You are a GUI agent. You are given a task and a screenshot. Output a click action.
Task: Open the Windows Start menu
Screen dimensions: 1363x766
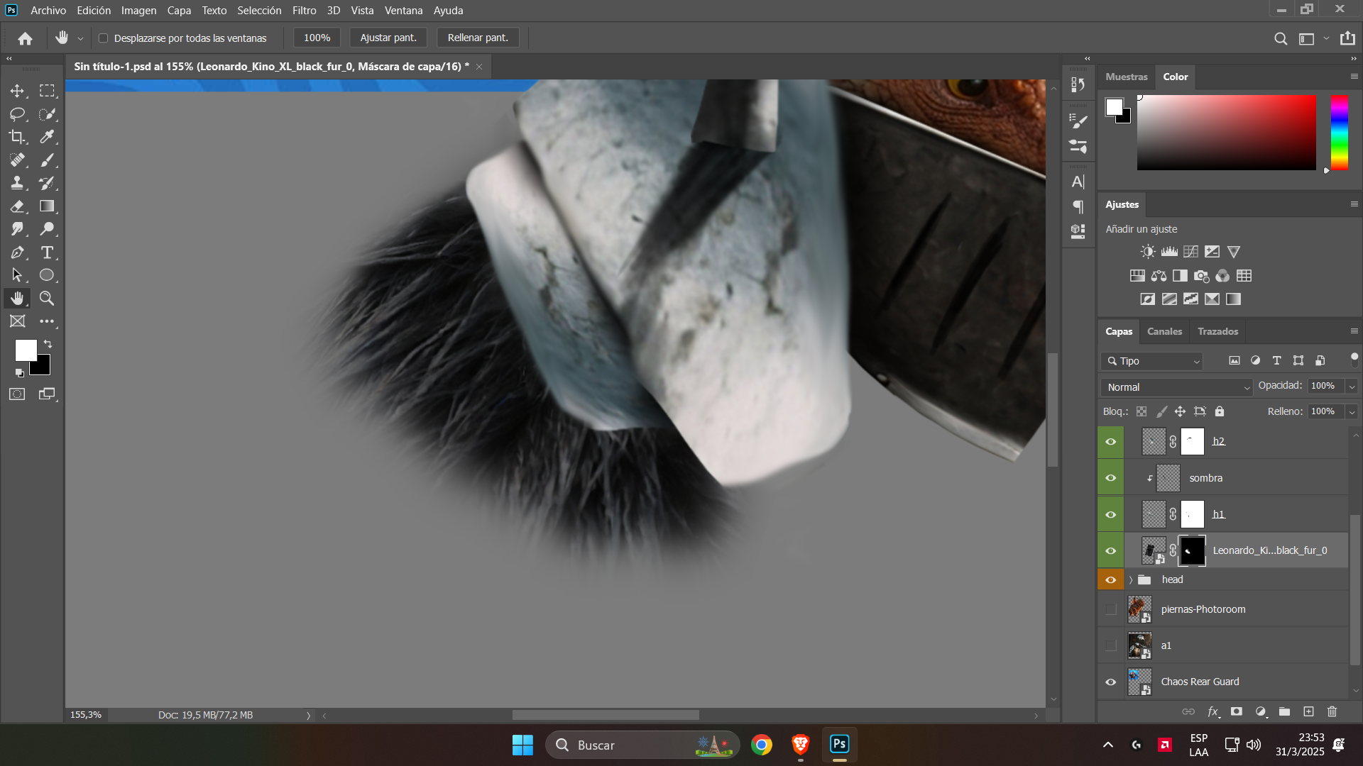pos(522,745)
